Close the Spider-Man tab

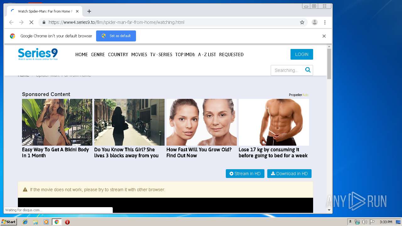coord(77,11)
